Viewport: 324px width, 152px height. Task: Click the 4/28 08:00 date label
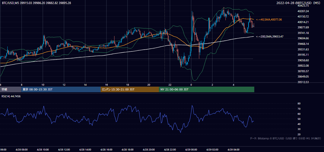[22, 150]
